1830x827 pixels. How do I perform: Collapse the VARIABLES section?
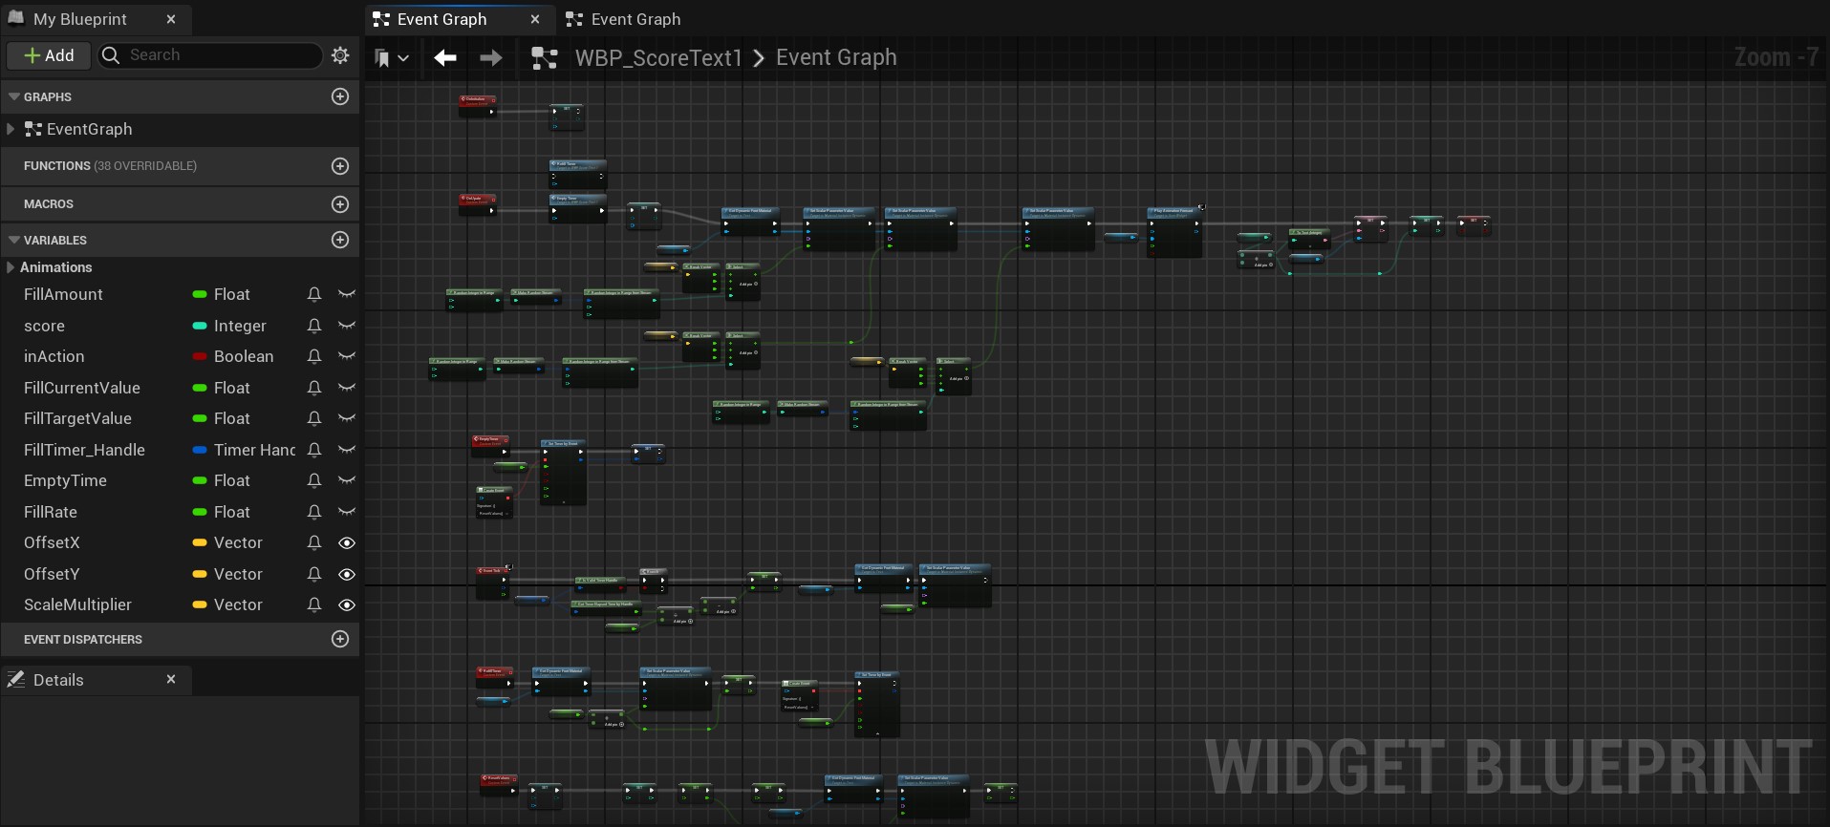(x=13, y=240)
